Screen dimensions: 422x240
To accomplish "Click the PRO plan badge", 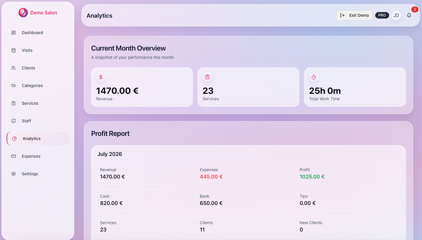I will click(382, 15).
